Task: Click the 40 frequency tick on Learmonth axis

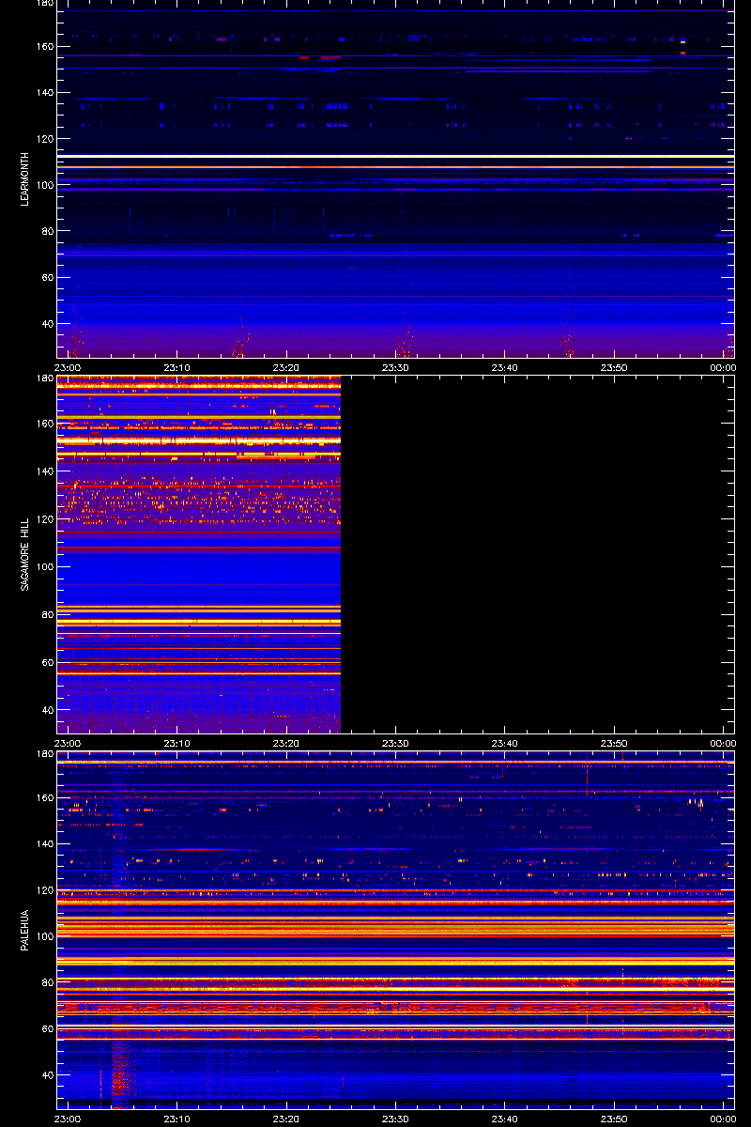Action: click(48, 324)
